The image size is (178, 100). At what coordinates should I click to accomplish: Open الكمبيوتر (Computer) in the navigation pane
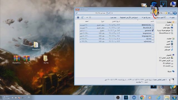pyautogui.click(x=170, y=55)
